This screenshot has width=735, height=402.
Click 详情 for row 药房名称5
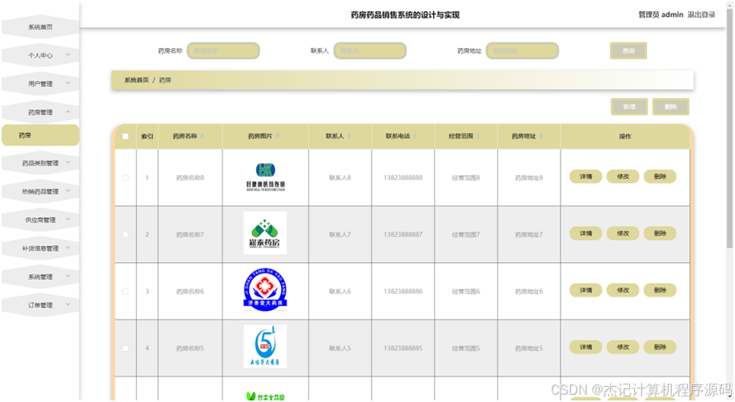585,347
